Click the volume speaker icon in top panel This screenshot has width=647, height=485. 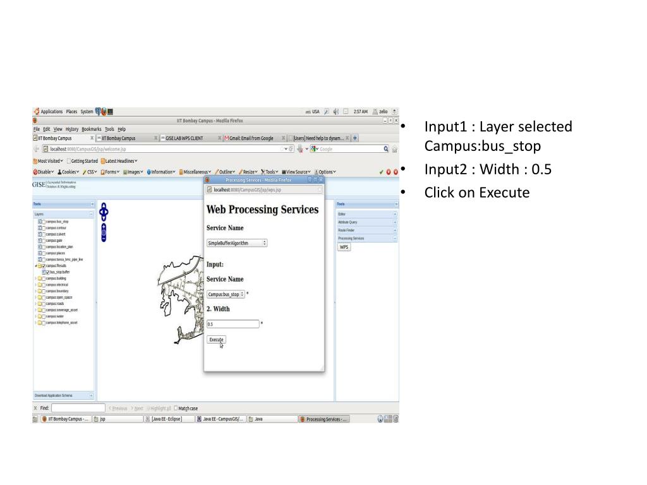[x=336, y=111]
